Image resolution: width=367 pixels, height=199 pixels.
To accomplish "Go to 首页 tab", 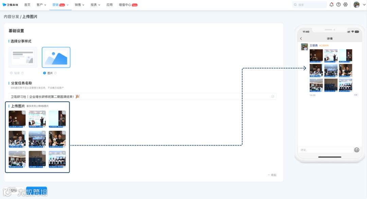I will 28,5.
